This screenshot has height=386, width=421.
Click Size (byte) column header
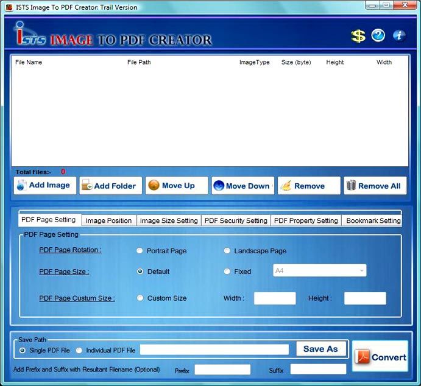coord(296,62)
